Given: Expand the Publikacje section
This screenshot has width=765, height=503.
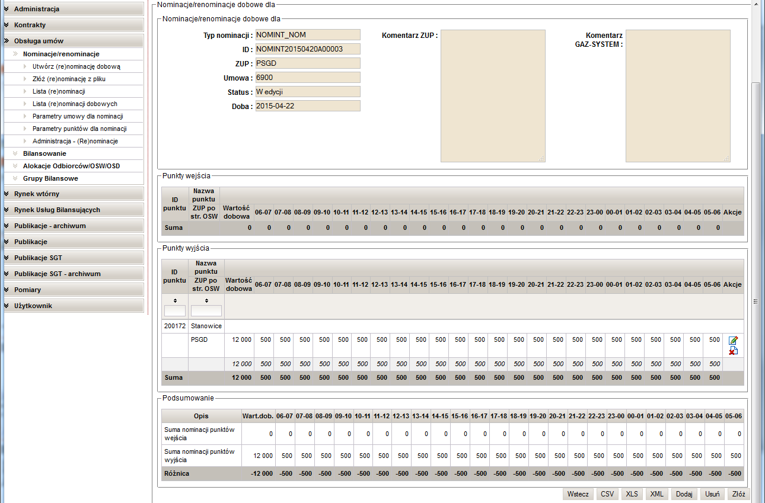Looking at the screenshot, I should 74,242.
